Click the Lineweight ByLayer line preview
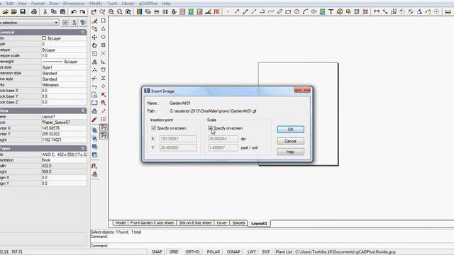454x255 pixels. (x=52, y=62)
